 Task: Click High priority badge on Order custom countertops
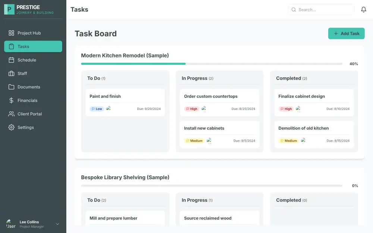tap(192, 109)
